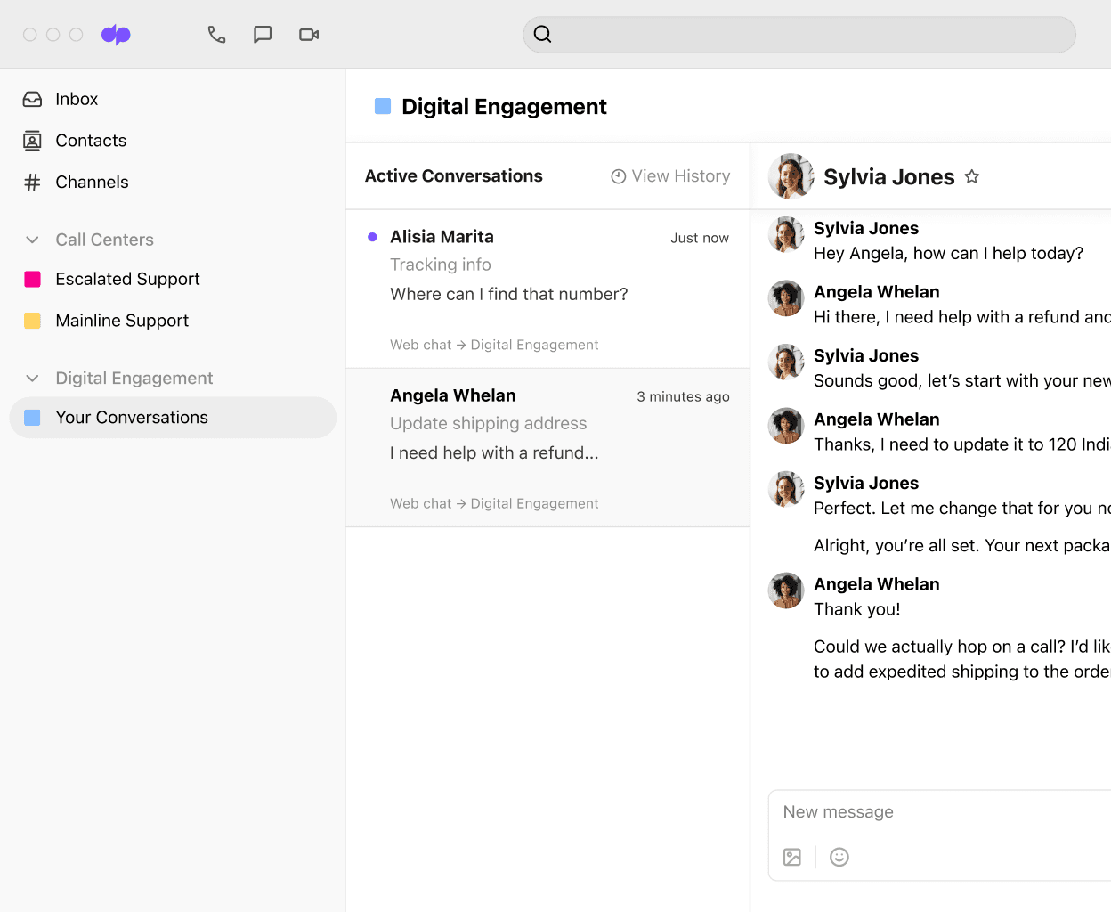Start a video call from the toolbar

[x=309, y=34]
